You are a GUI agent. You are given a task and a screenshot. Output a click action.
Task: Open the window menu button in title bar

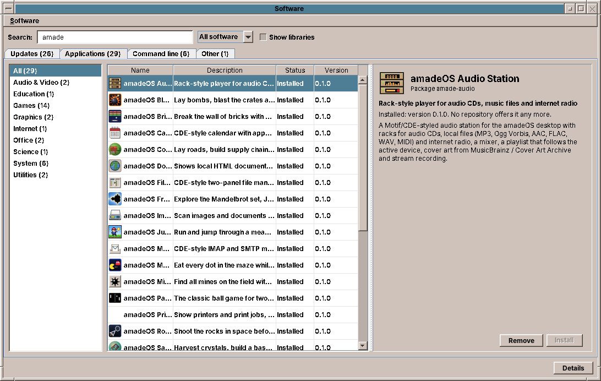tap(8, 8)
